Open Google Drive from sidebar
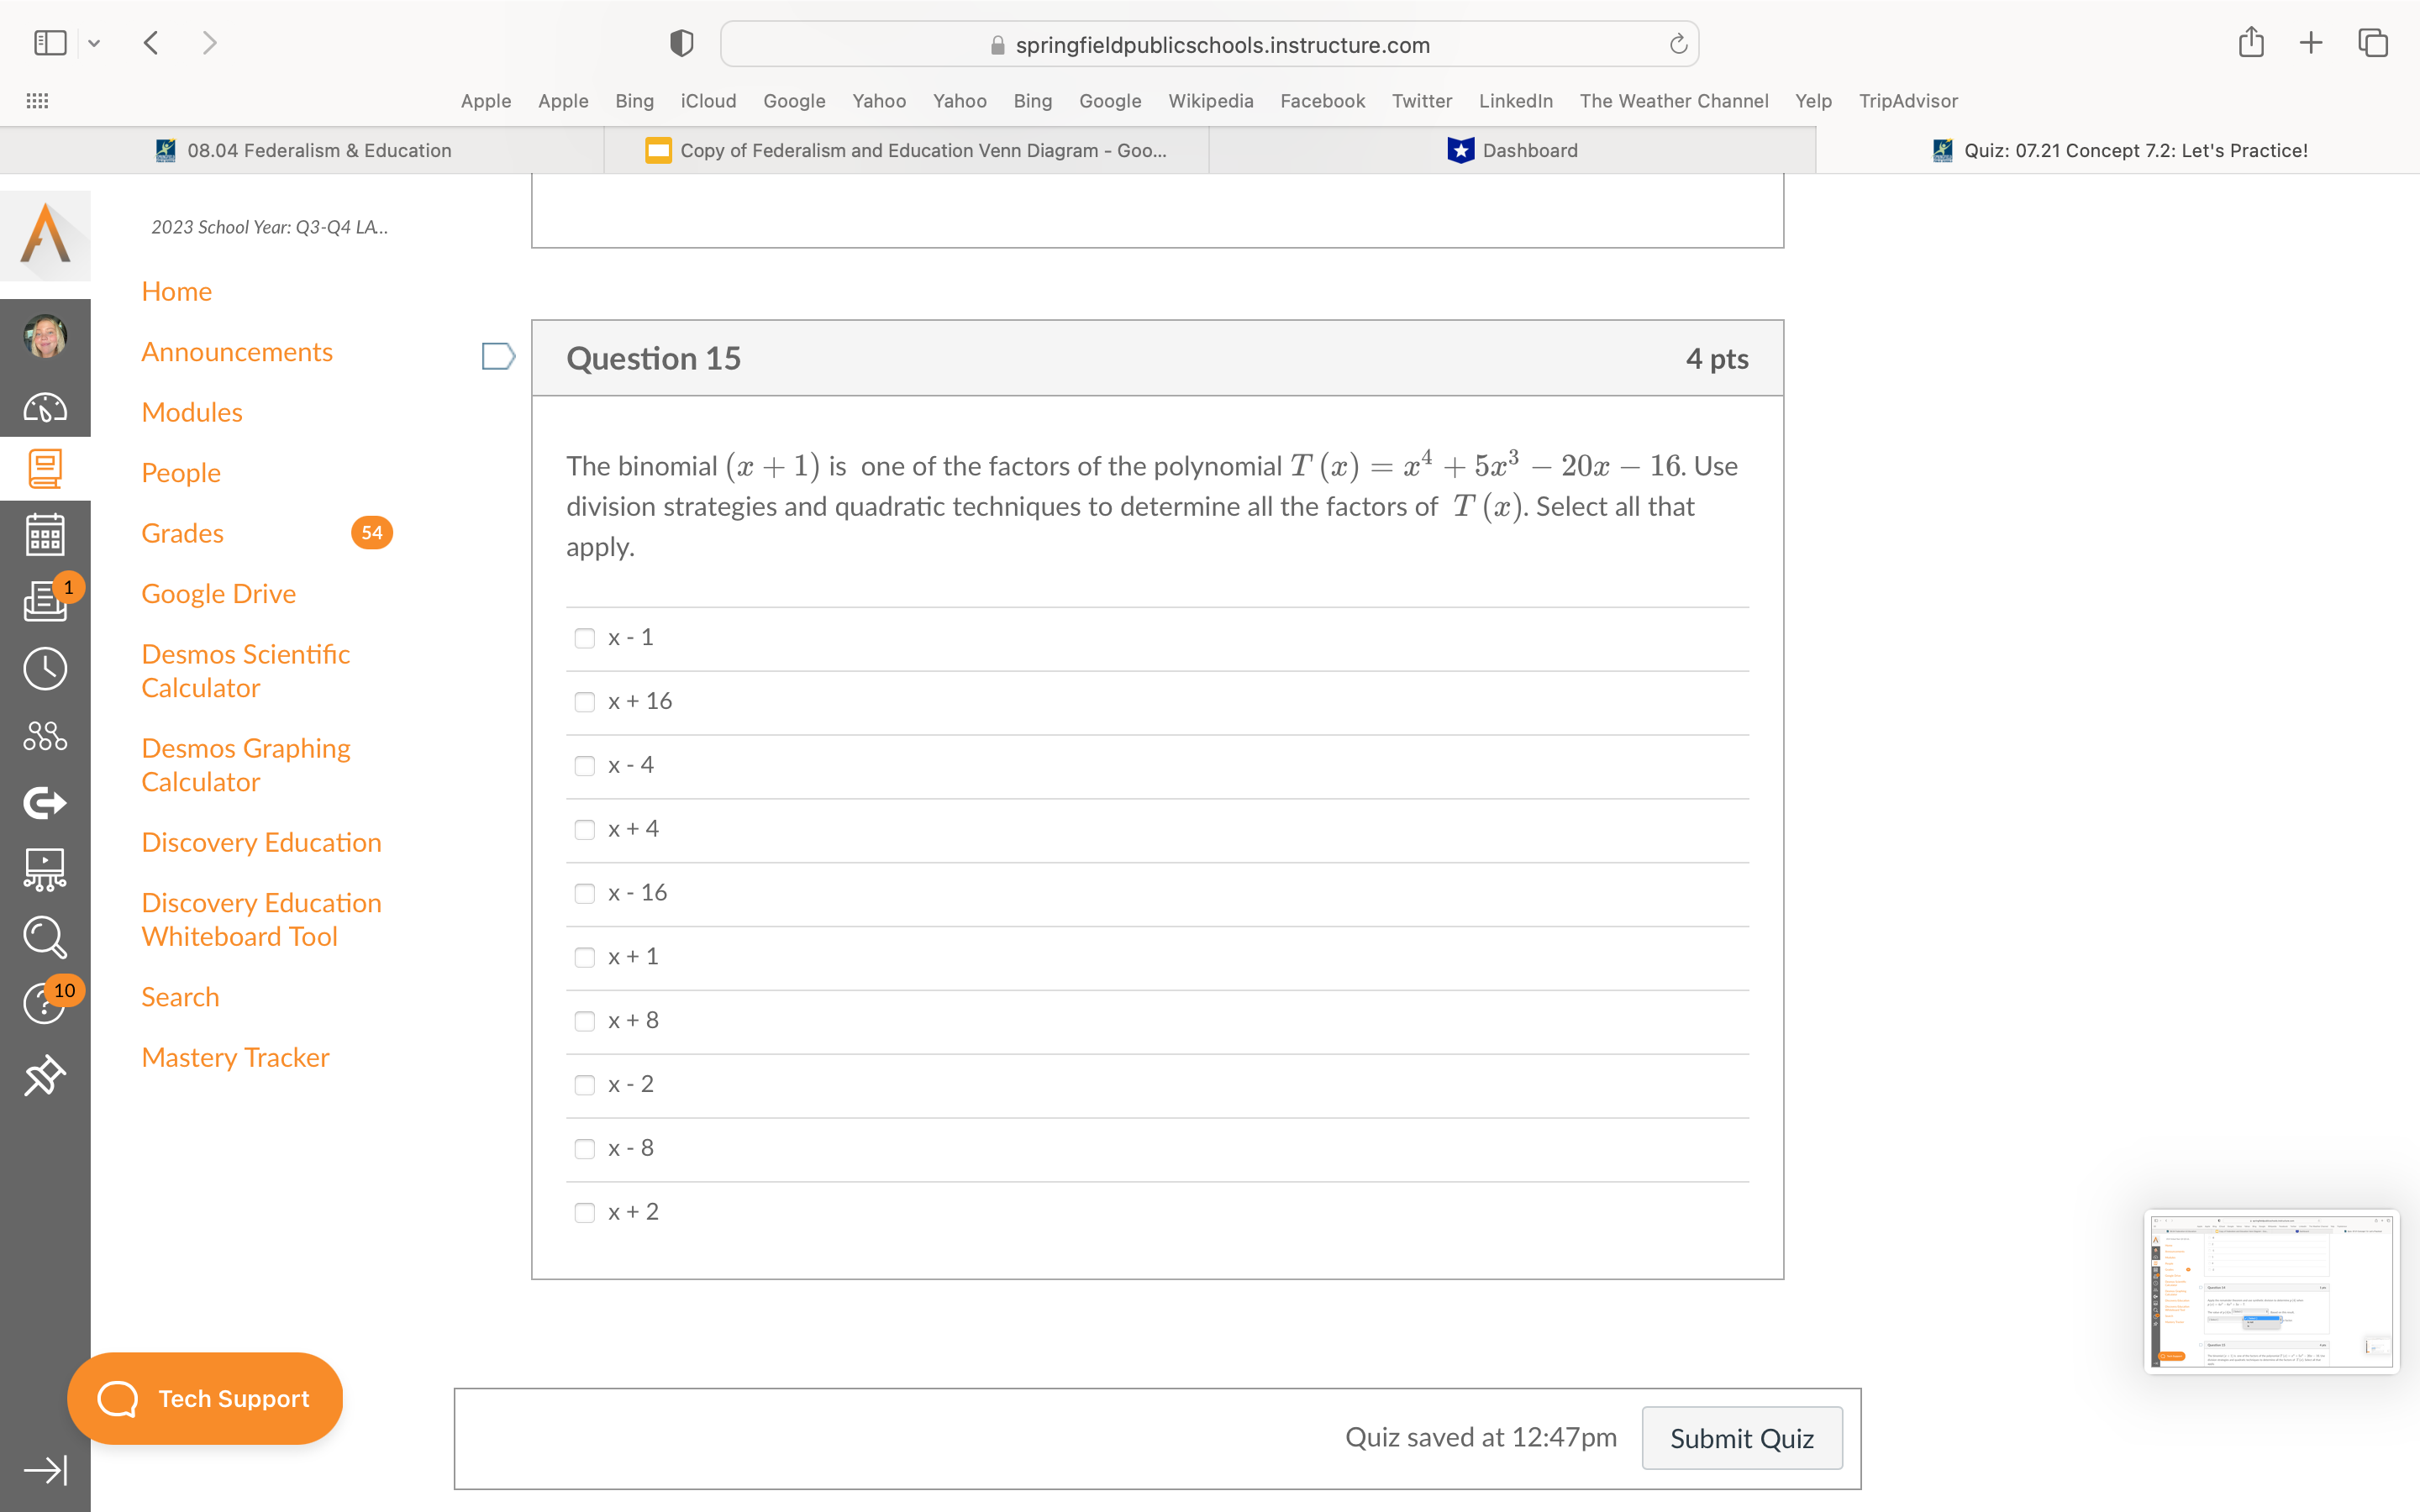The width and height of the screenshot is (2420, 1512). coord(216,592)
